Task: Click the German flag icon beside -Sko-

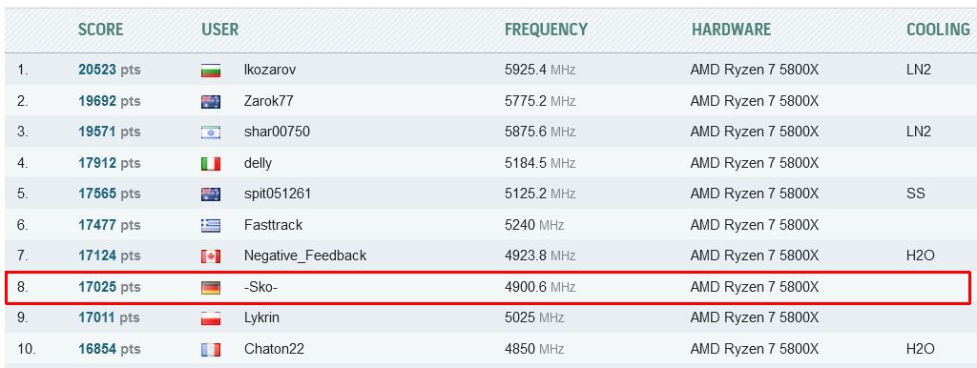Action: point(211,288)
